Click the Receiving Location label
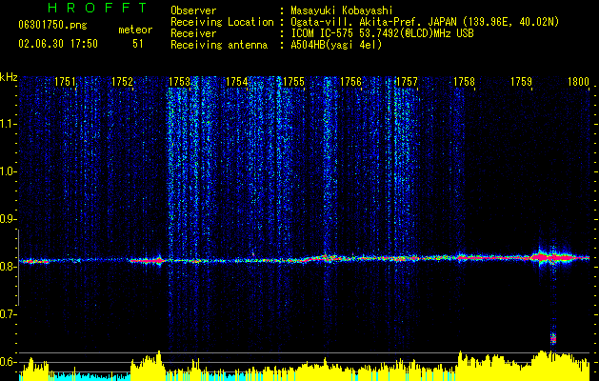This screenshot has height=381, width=599. tap(222, 22)
